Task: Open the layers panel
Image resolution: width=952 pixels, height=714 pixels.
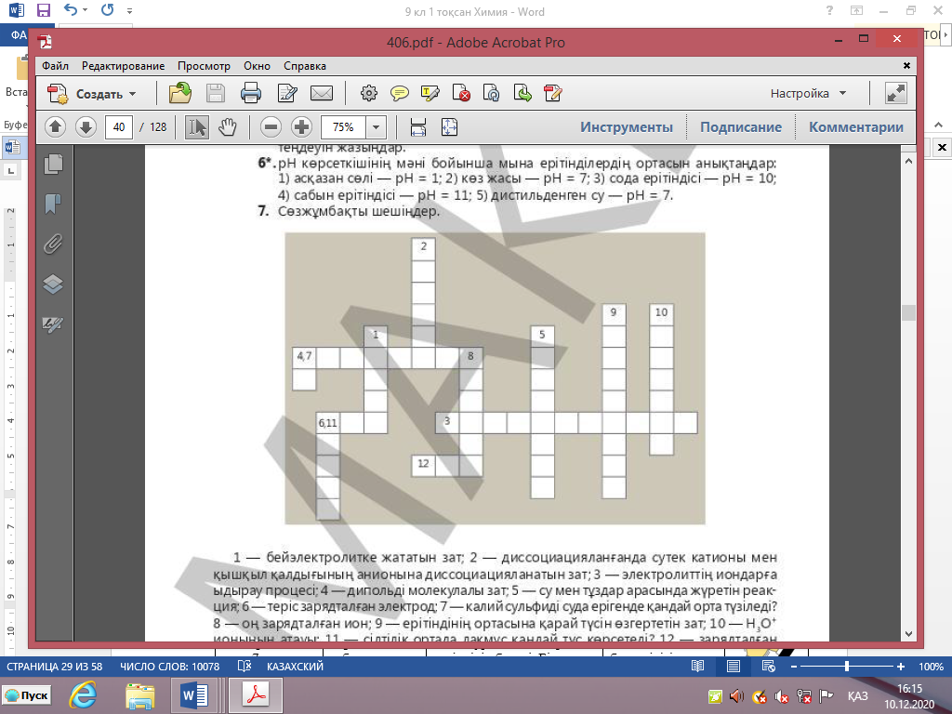Action: tap(53, 284)
